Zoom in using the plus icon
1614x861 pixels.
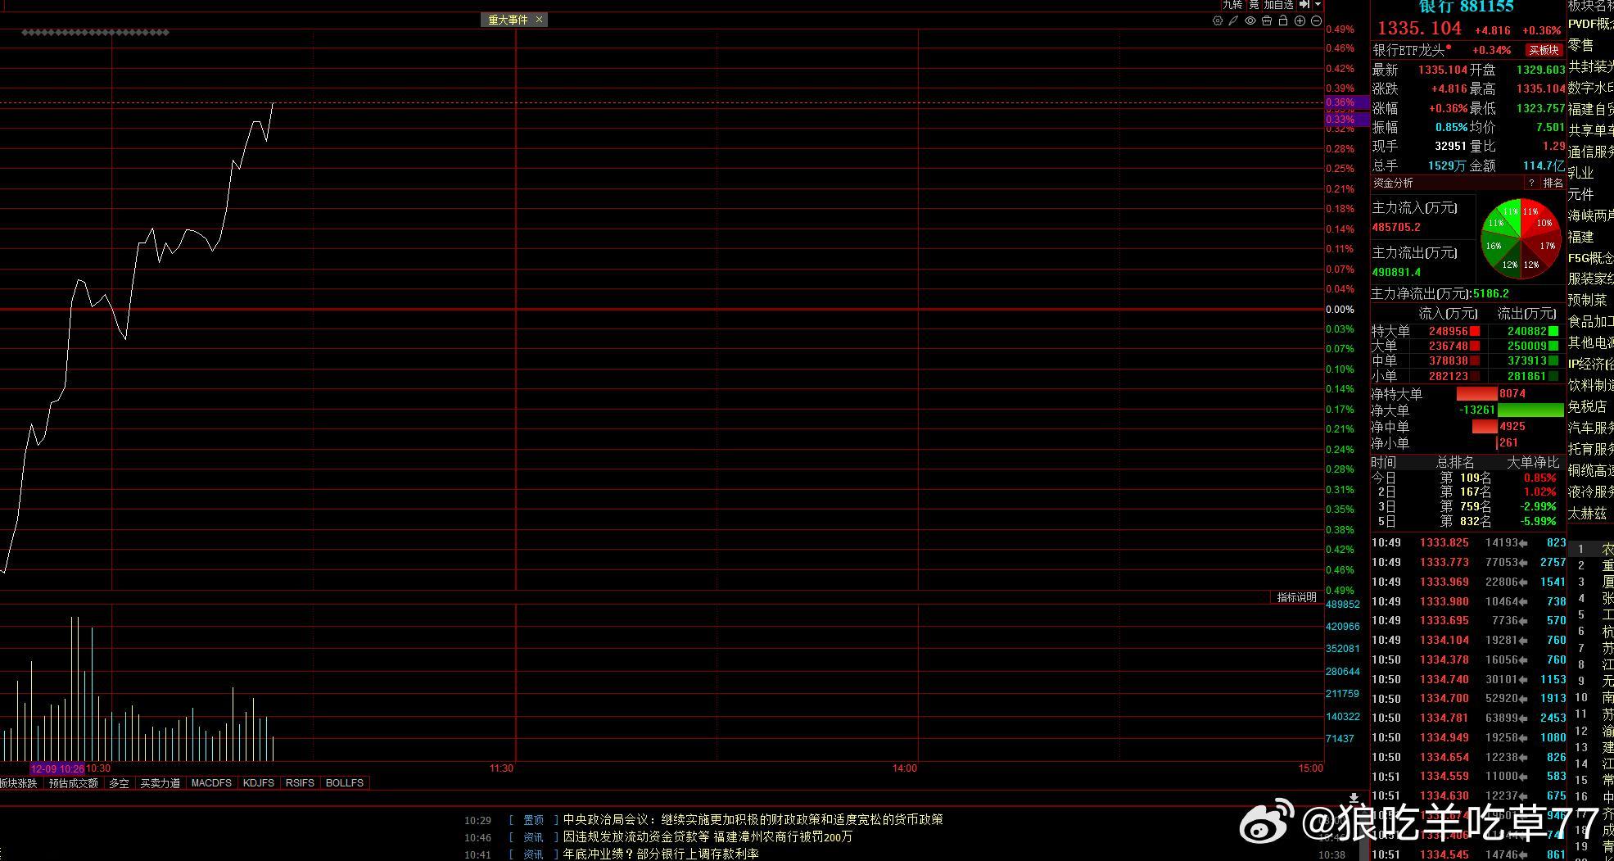point(1300,21)
